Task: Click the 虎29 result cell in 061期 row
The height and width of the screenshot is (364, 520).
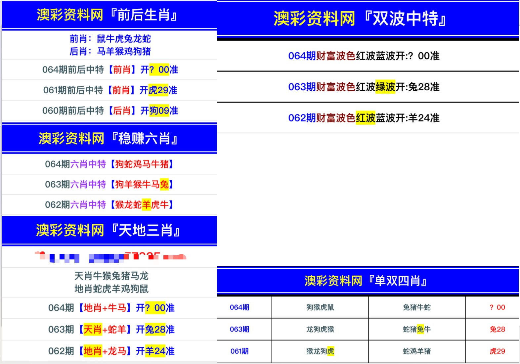Action: click(497, 351)
